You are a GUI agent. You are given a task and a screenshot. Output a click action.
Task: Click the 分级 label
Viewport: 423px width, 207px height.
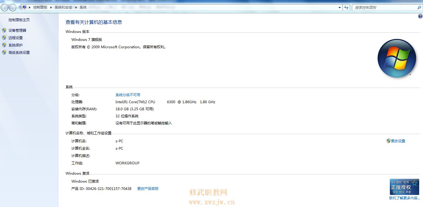point(75,95)
